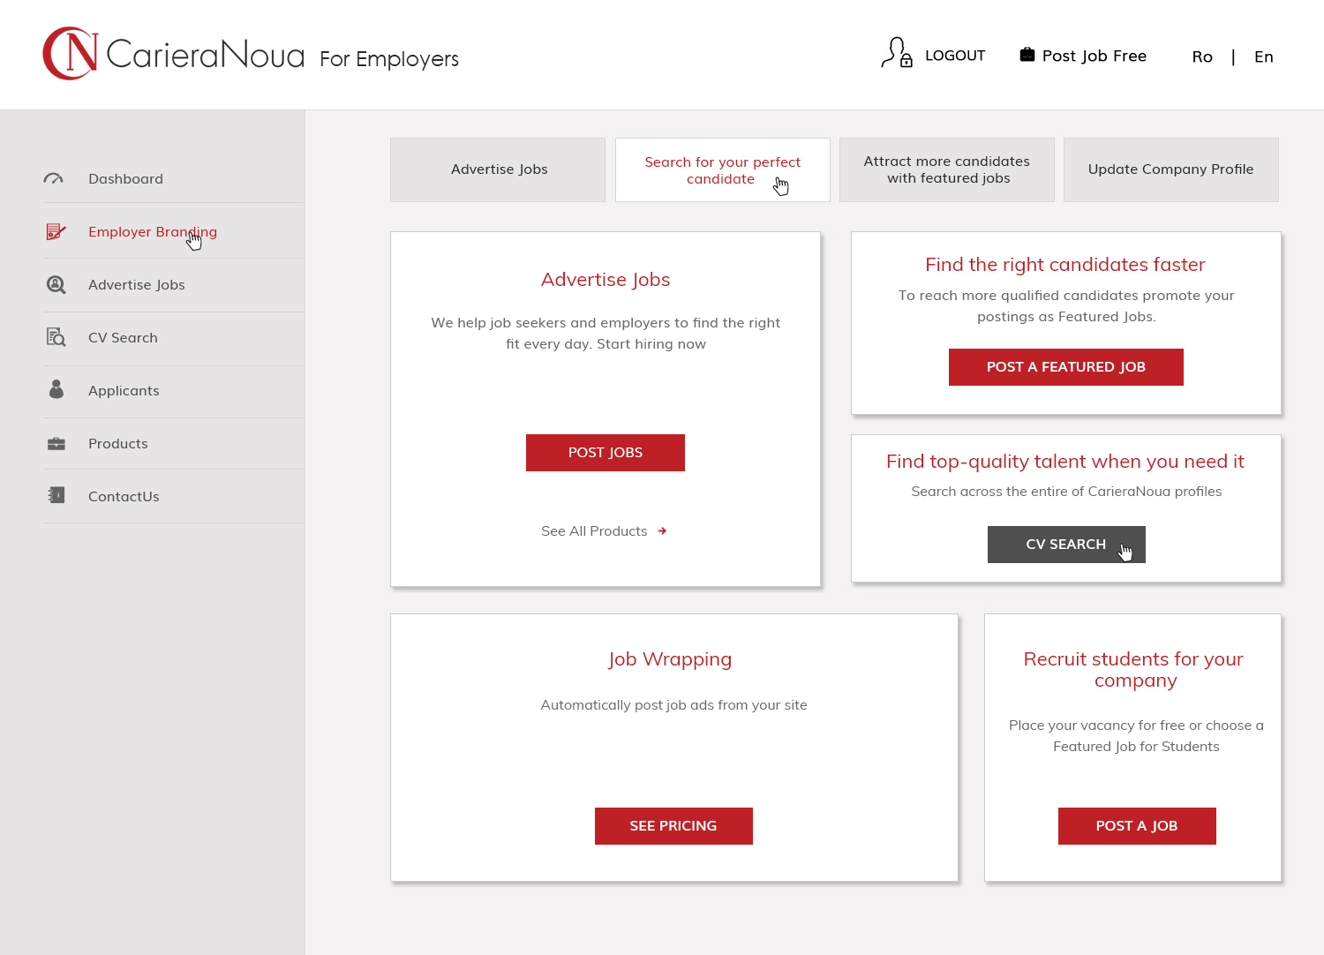Select the Advertise Jobs magnifier icon
Screen dimensions: 1324x955
[56, 284]
